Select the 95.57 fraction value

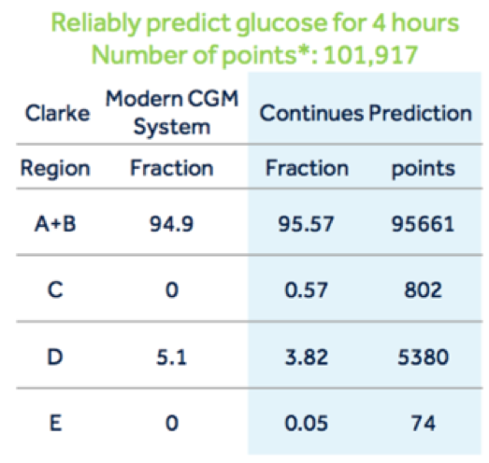(306, 224)
